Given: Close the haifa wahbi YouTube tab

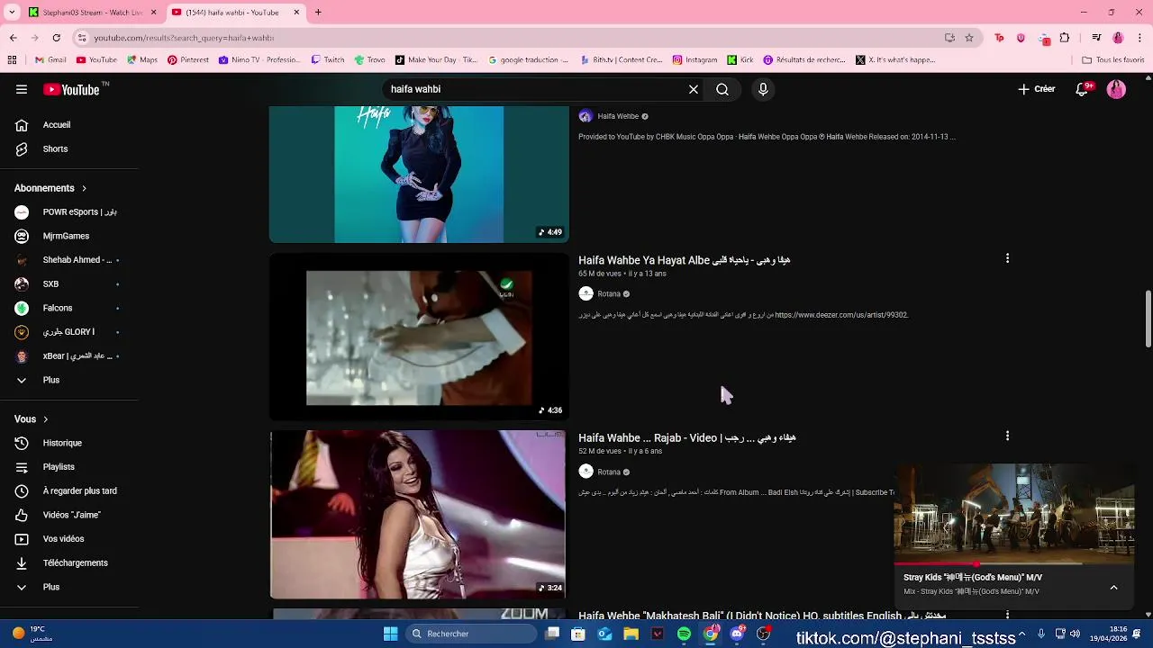Looking at the screenshot, I should [296, 13].
